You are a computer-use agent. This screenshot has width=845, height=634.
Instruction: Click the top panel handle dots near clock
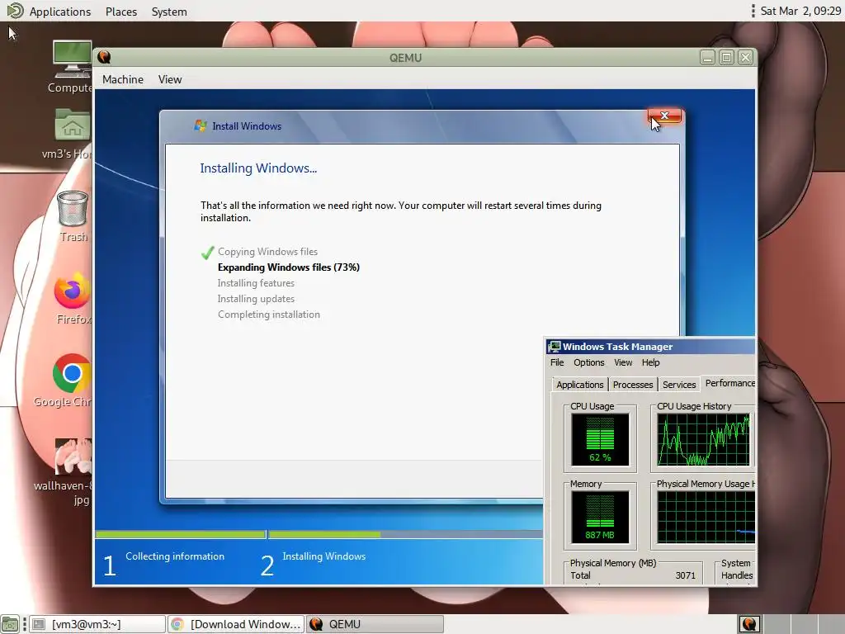pyautogui.click(x=753, y=11)
